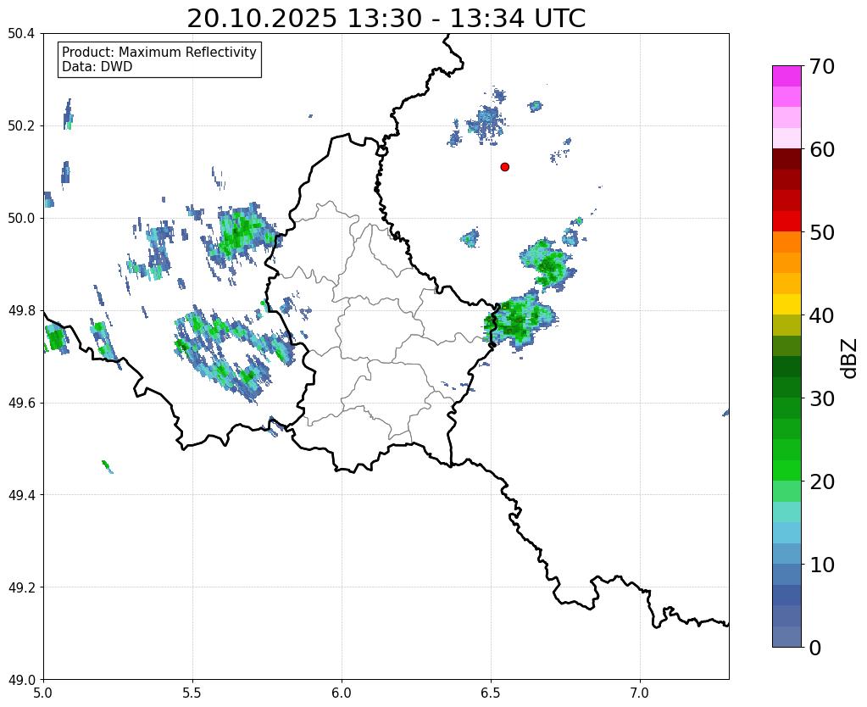The image size is (867, 707).
Task: Click longitude axis label 5.5
Action: point(192,693)
